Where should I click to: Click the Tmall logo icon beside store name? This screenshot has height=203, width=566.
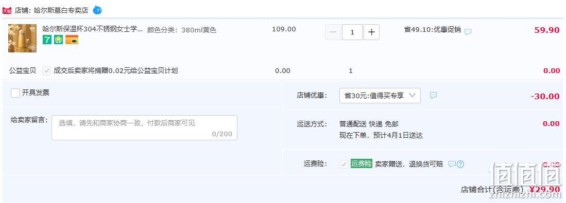[7, 10]
